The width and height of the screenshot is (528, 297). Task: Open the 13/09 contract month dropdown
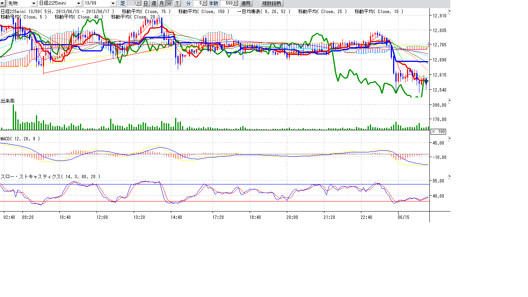(113, 3)
